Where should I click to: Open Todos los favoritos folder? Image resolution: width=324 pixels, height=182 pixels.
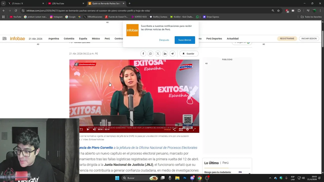311,17
